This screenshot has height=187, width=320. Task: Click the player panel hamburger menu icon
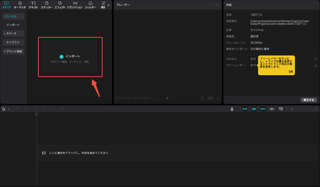(x=217, y=5)
